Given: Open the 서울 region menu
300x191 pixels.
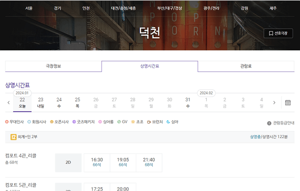Looking at the screenshot, I should pyautogui.click(x=29, y=8).
